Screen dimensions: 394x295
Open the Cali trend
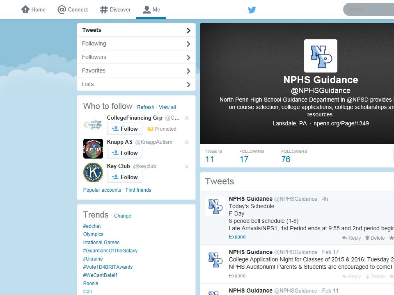coord(87,292)
